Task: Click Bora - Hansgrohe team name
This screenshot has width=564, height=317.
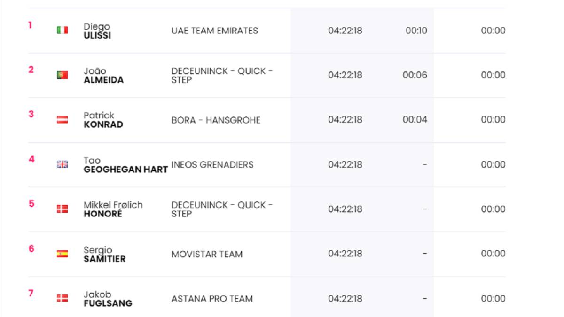Action: click(216, 120)
